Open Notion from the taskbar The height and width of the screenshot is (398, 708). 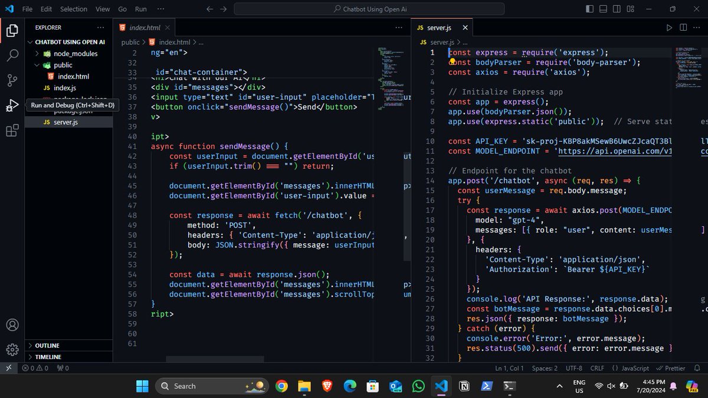(x=464, y=386)
